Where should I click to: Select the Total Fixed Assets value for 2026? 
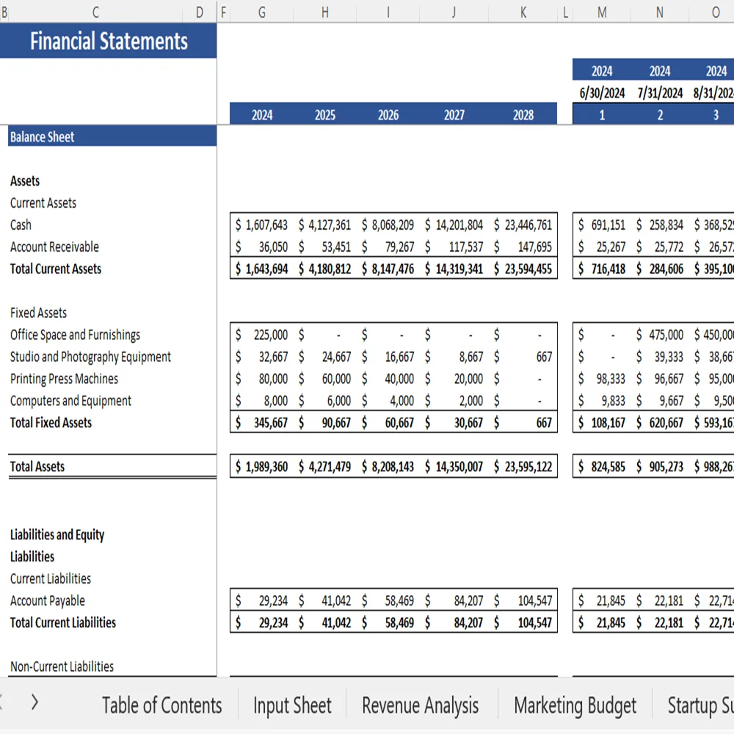(388, 423)
